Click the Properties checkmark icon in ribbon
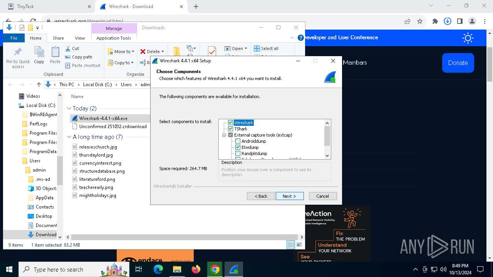Image resolution: width=493 pixels, height=277 pixels. click(x=212, y=51)
